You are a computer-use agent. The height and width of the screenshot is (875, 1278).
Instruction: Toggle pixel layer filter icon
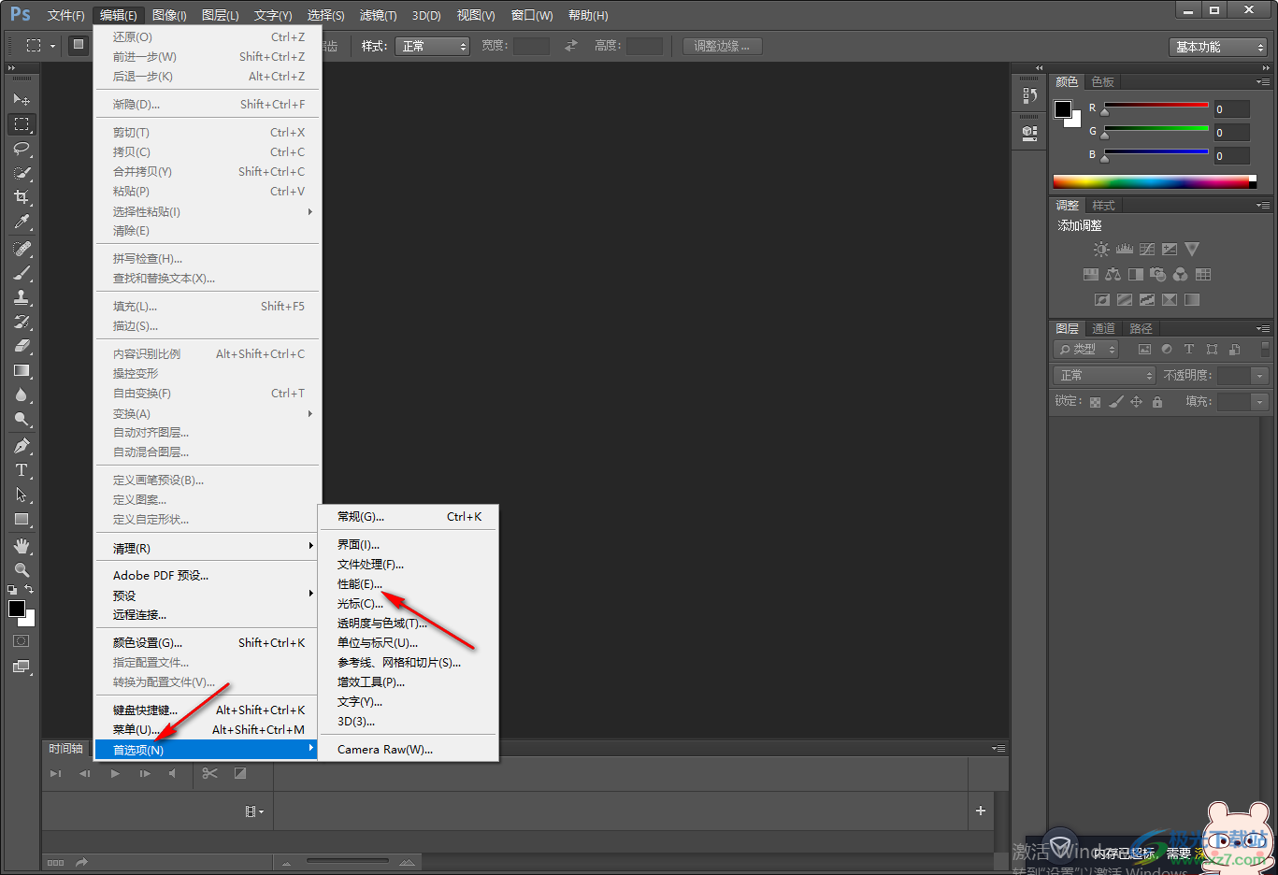coord(1144,350)
